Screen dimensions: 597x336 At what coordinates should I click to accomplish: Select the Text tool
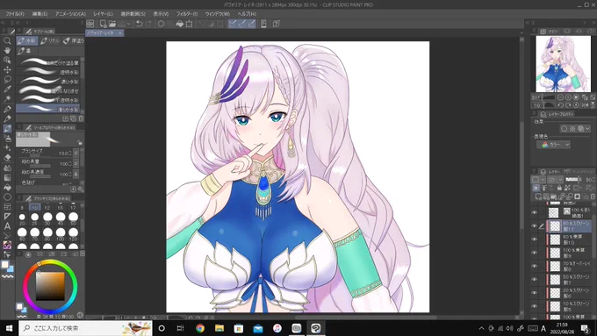(7, 226)
